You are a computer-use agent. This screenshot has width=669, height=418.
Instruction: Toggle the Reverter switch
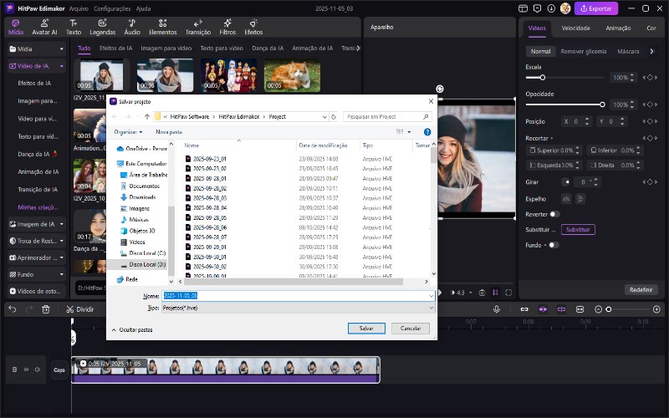coord(554,214)
